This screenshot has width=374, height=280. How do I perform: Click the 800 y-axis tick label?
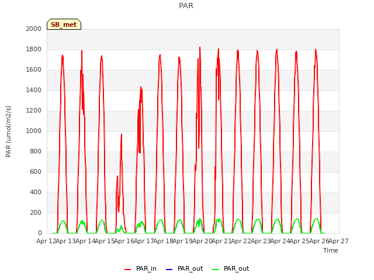coord(36,152)
